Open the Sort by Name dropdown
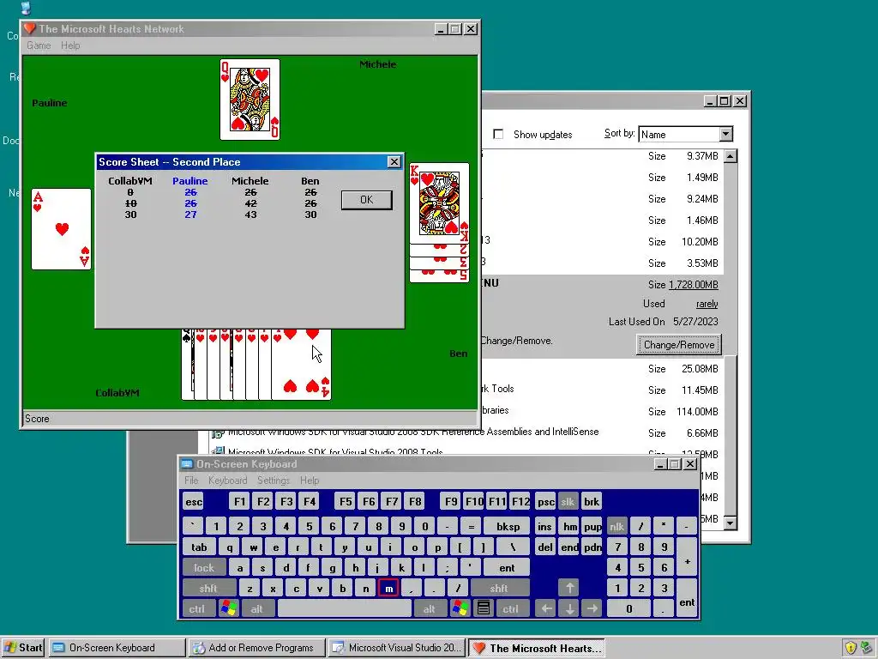The width and height of the screenshot is (878, 659). click(725, 135)
